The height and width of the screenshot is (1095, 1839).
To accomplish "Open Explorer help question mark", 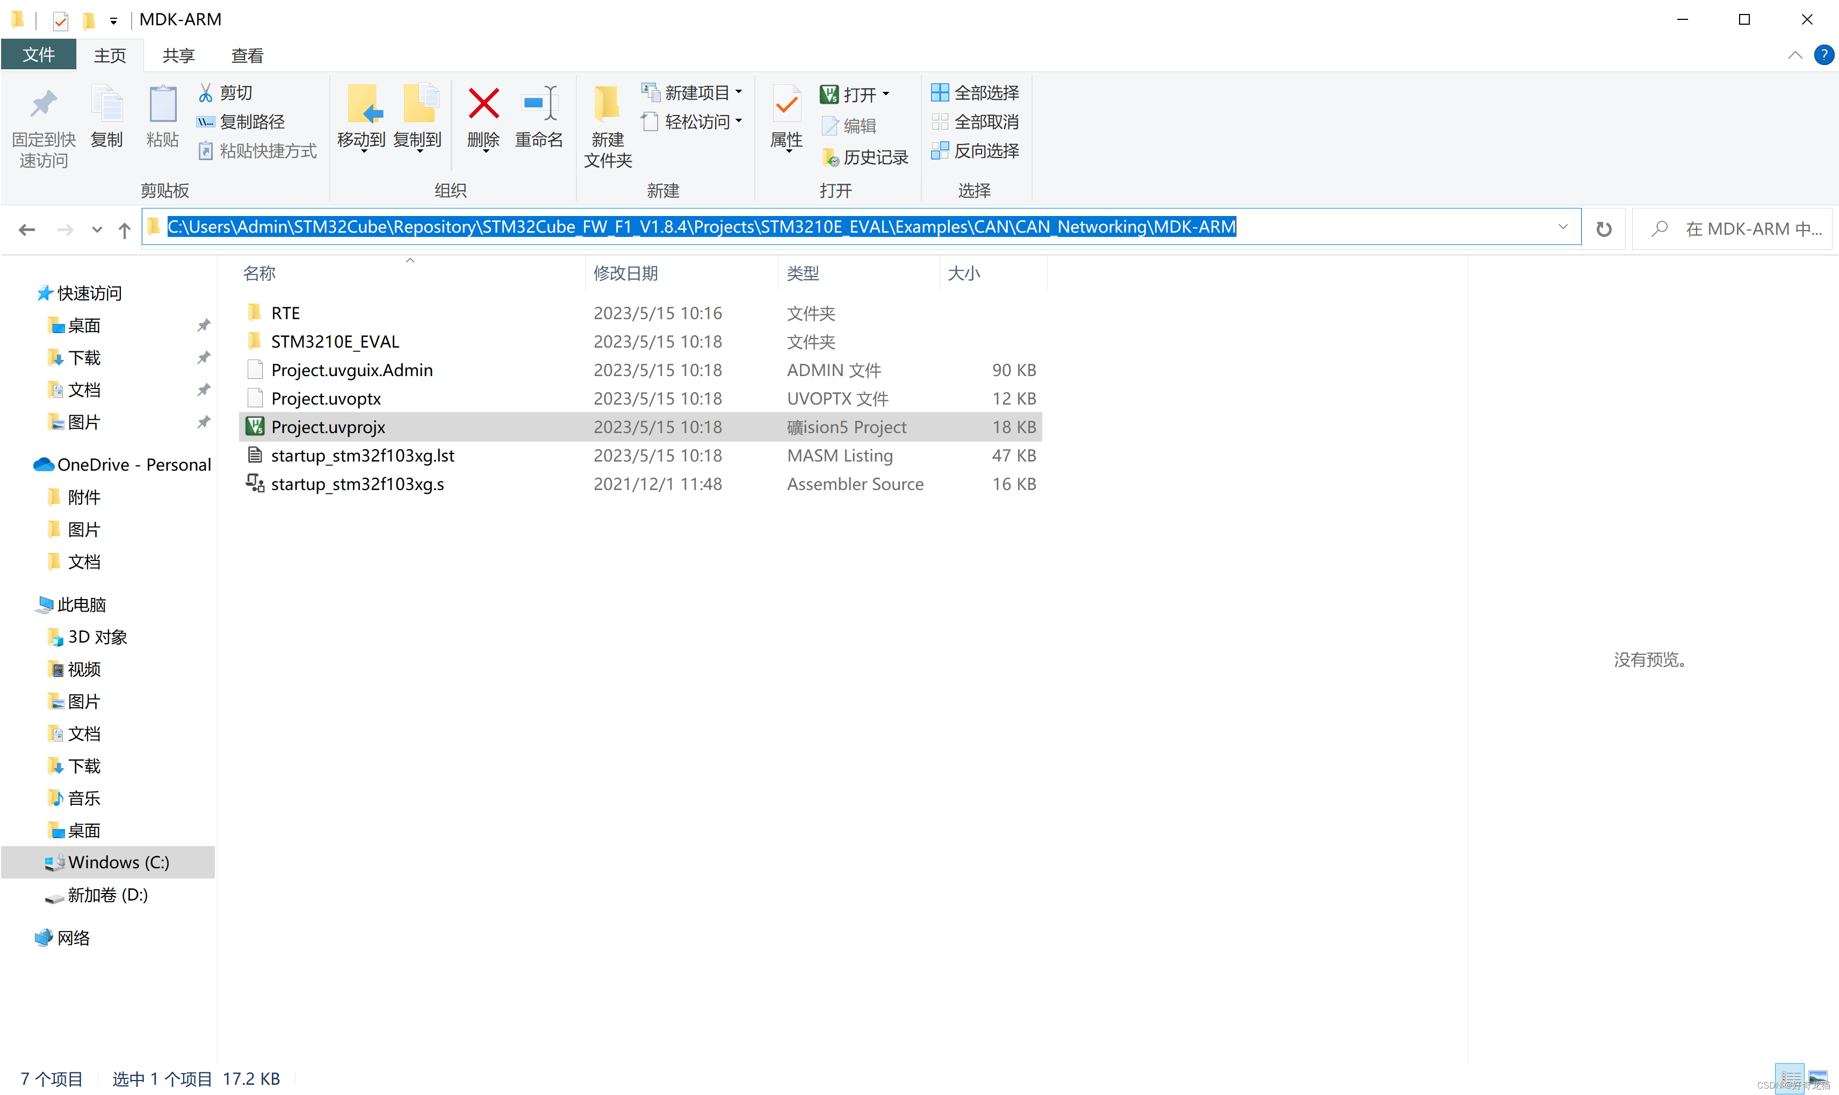I will [1823, 55].
